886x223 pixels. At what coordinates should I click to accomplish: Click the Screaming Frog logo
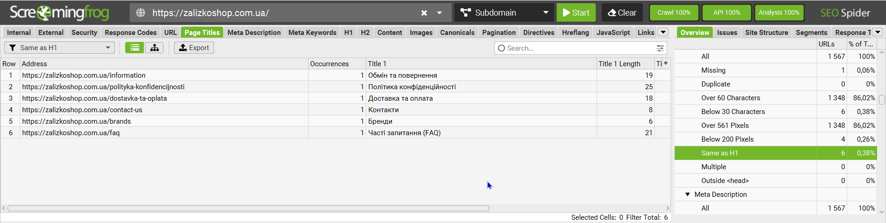click(60, 13)
